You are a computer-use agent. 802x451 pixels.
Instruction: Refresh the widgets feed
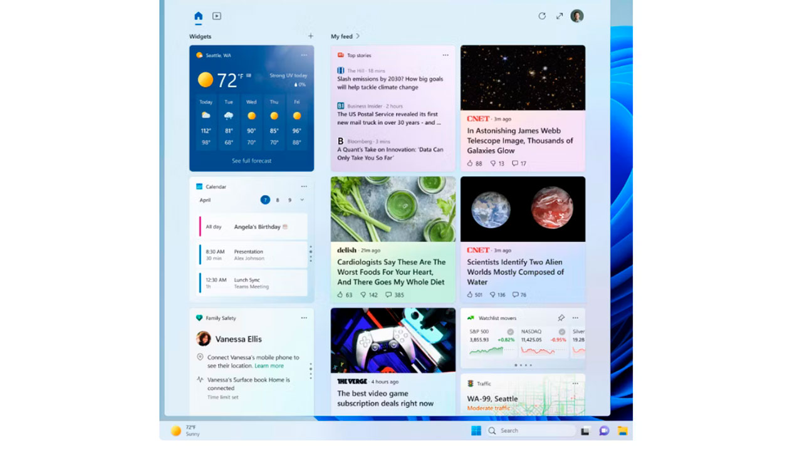[542, 16]
